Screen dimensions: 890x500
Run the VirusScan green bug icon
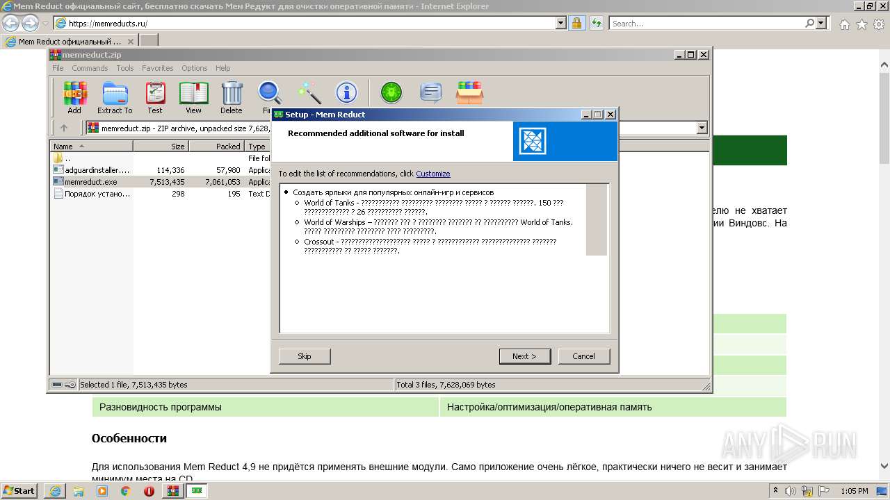(391, 92)
